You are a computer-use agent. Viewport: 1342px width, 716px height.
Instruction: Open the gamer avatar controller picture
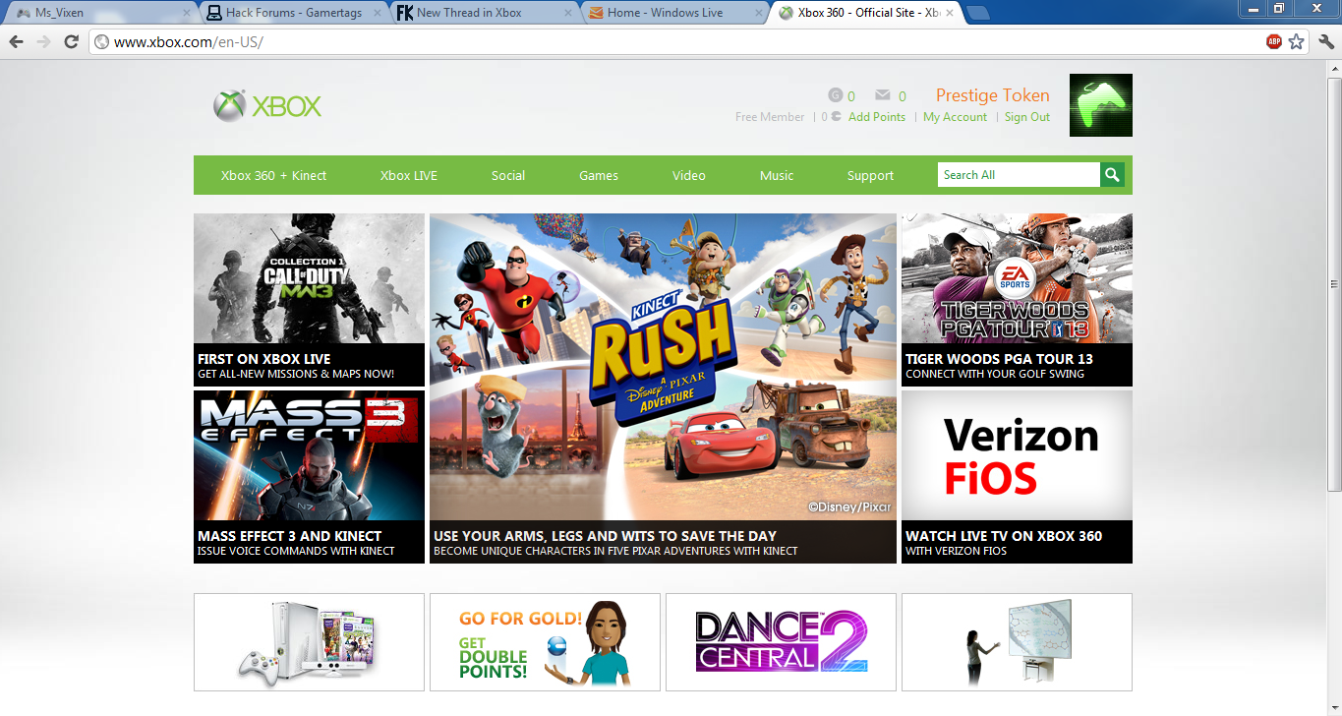(1100, 105)
